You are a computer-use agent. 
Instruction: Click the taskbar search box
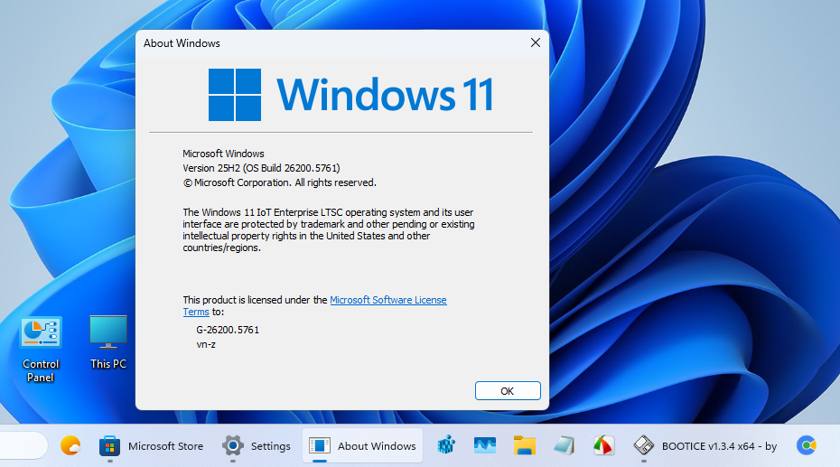[x=23, y=445]
